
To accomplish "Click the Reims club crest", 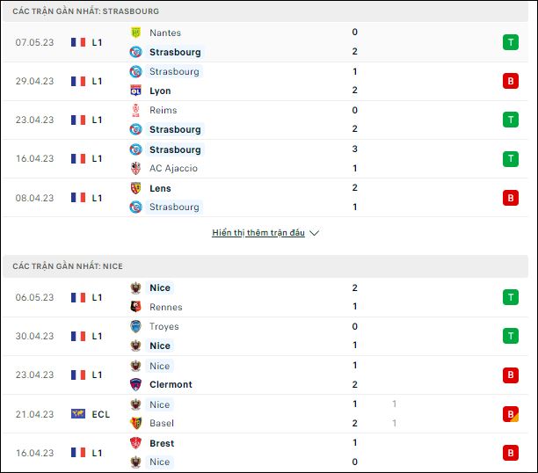I will 136,110.
